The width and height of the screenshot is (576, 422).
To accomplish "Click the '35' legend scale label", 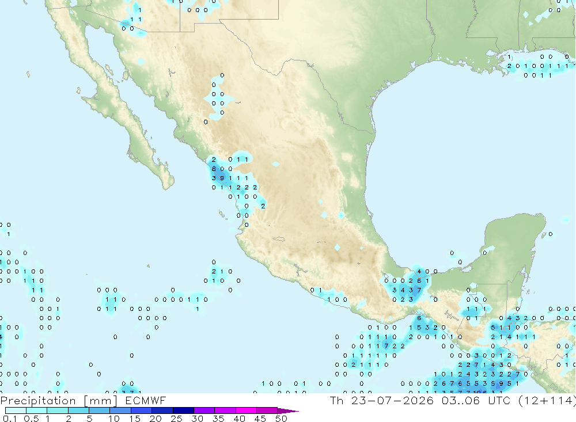I will [x=218, y=419].
